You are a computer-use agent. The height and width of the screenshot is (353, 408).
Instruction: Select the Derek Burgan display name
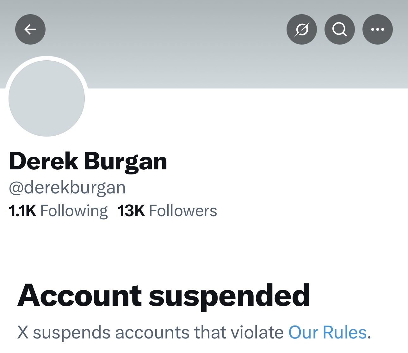pyautogui.click(x=88, y=161)
